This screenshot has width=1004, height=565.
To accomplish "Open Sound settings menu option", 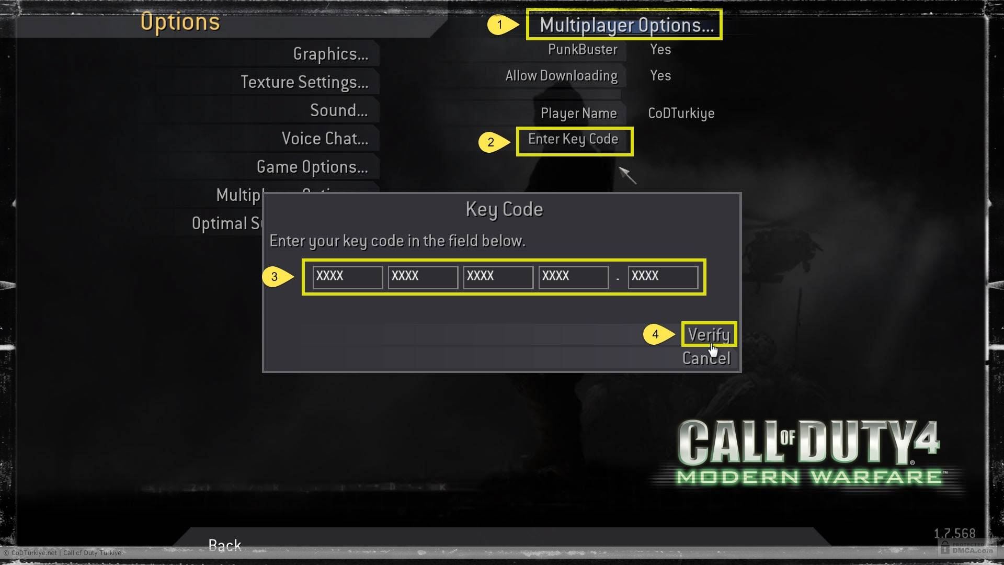I will coord(338,110).
